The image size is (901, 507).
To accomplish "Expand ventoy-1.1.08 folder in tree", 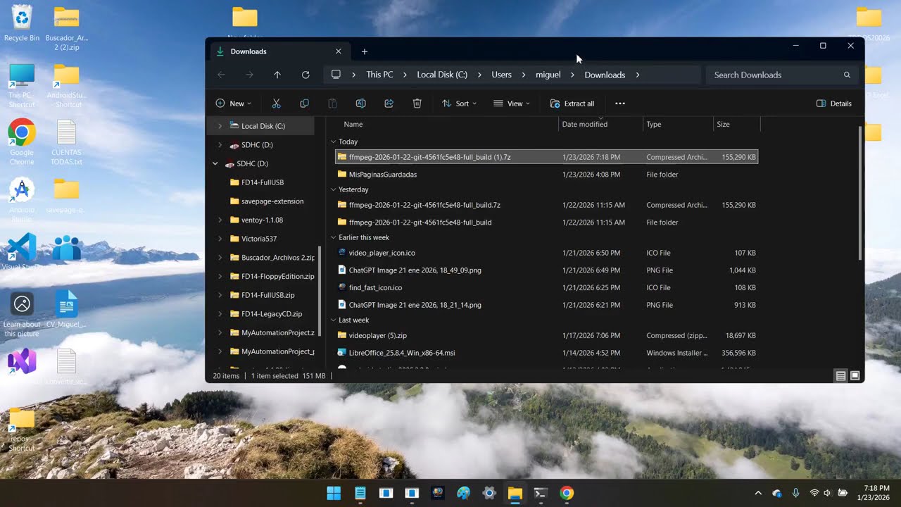I will [220, 220].
